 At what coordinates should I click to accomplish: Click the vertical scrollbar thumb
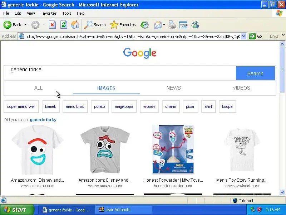[x=282, y=70]
